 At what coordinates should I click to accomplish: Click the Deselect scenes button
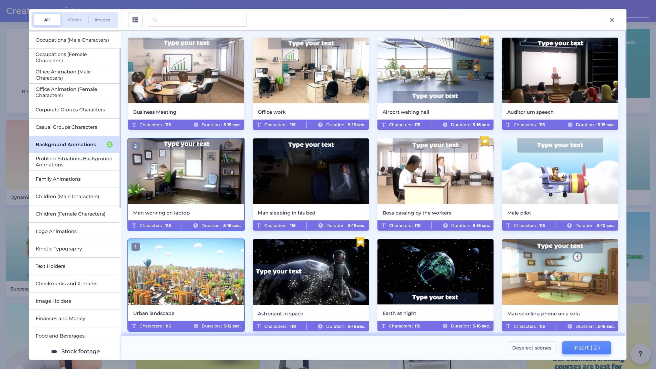(x=531, y=348)
